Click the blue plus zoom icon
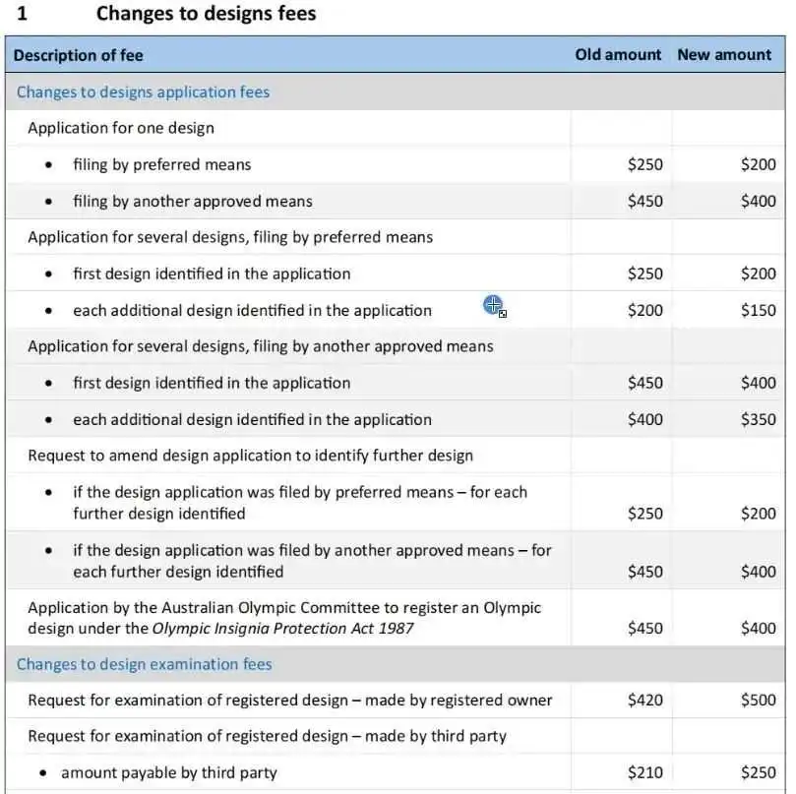Viewport: 796px width, 794px height. click(x=493, y=305)
